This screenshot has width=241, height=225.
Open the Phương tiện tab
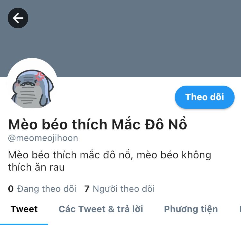[x=191, y=210]
